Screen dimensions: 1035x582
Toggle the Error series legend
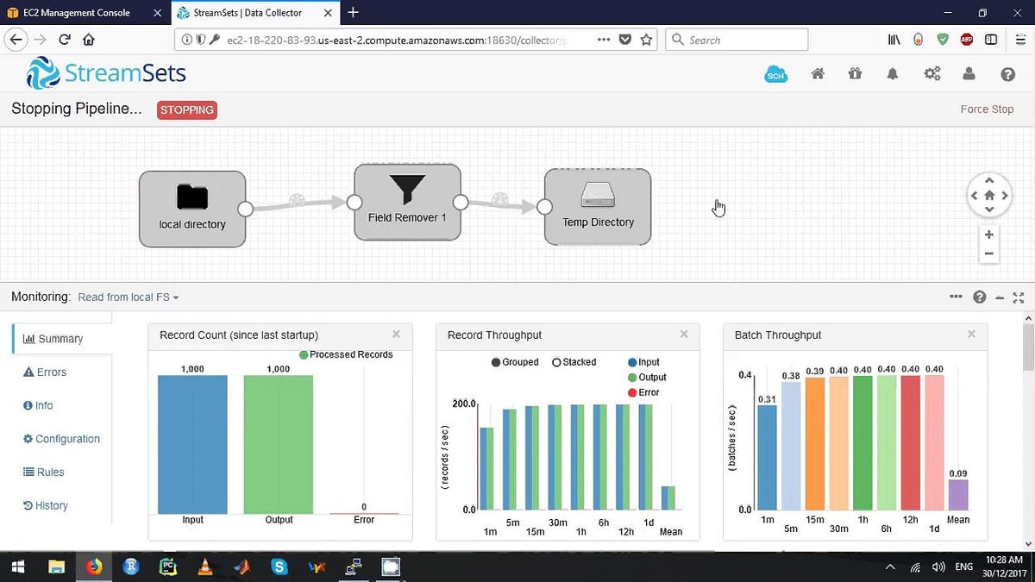coord(643,392)
